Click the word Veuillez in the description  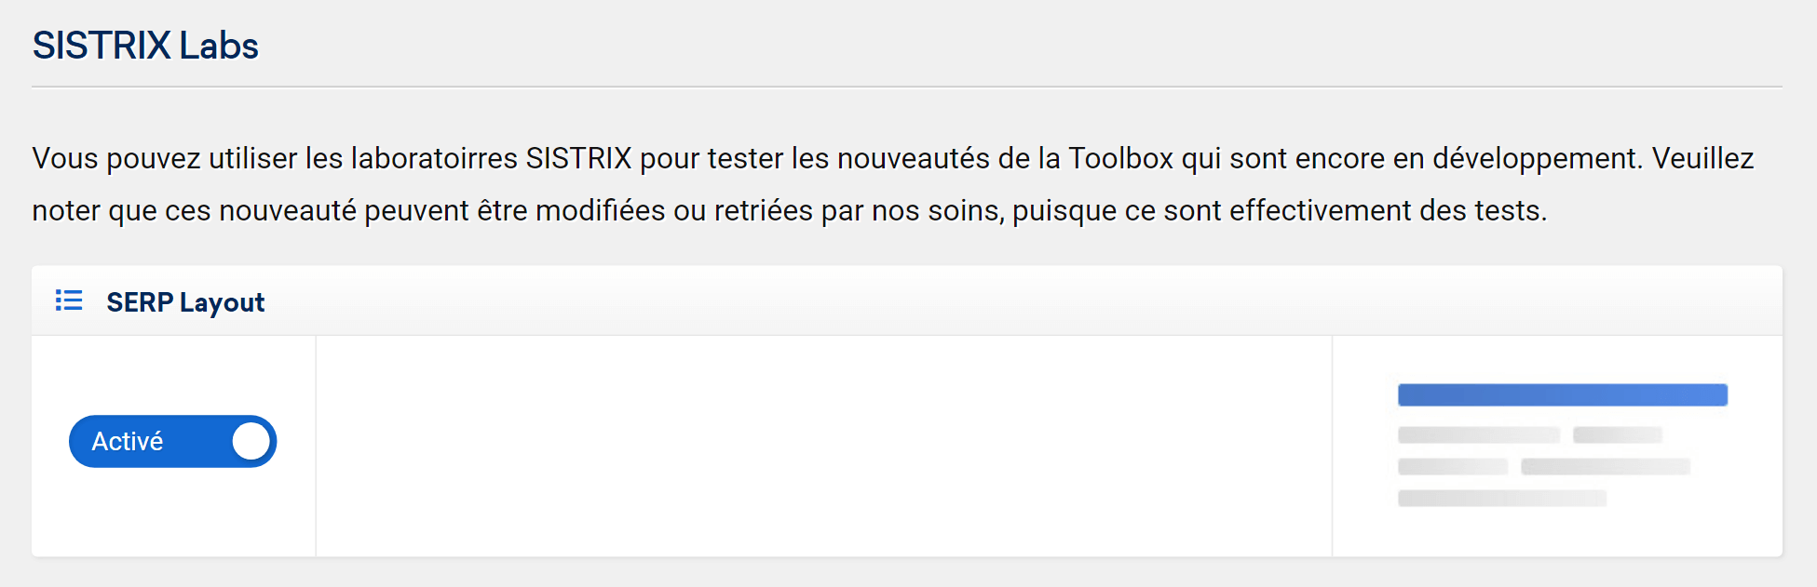tap(1703, 158)
